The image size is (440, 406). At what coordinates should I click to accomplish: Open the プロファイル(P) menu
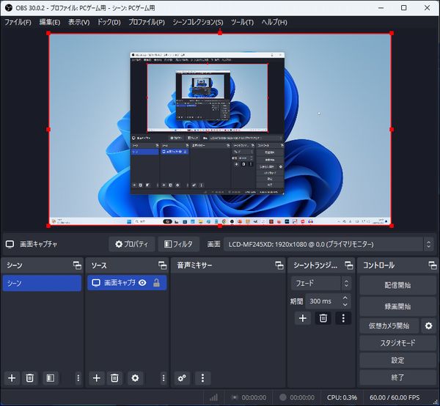coord(147,22)
